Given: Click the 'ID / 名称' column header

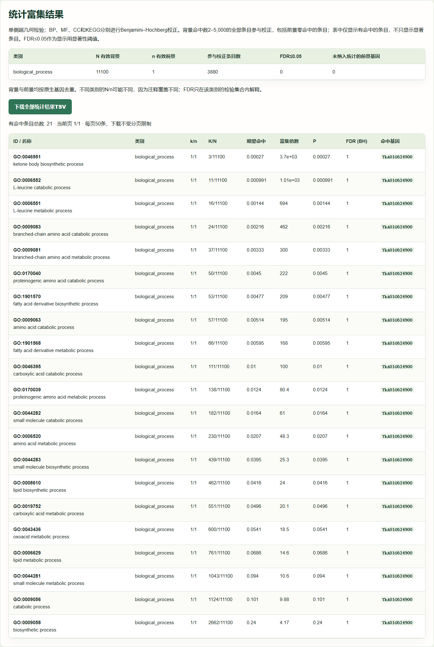Looking at the screenshot, I should pos(22,141).
